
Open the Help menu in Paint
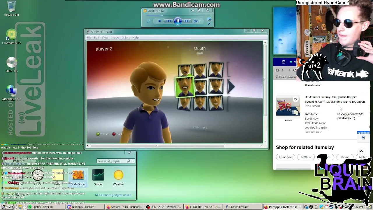(x=136, y=37)
